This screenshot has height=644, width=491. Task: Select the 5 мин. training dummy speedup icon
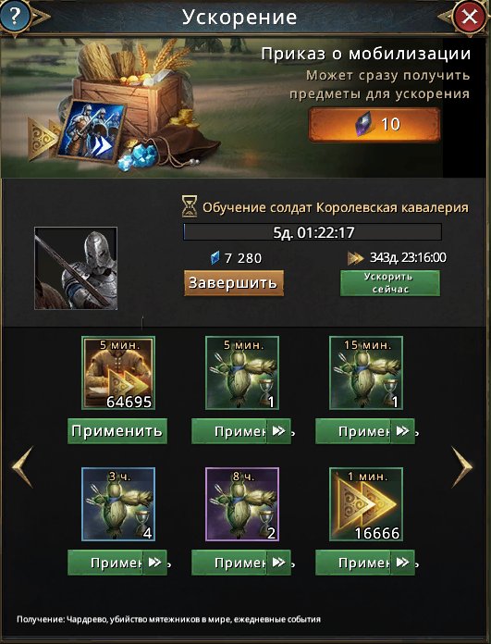(x=242, y=373)
